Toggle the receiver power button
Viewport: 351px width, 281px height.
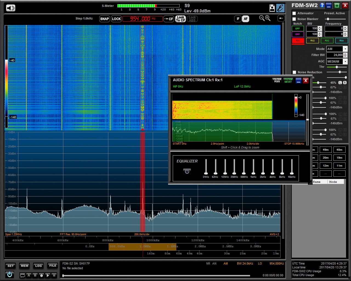click(x=10, y=274)
